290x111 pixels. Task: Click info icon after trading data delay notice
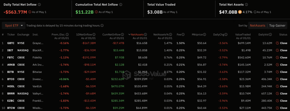[x=102, y=26]
